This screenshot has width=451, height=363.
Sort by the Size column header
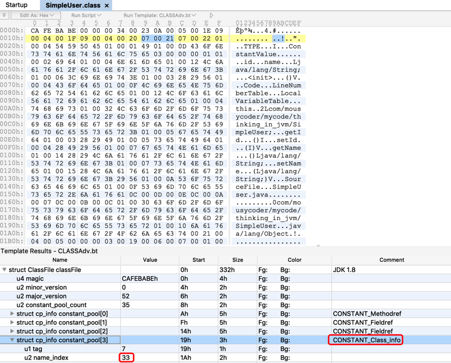237,260
